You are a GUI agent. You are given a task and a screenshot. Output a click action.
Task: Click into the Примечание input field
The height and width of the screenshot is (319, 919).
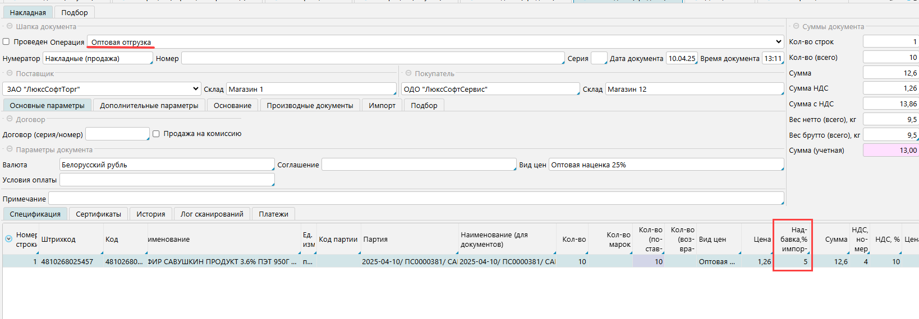point(415,199)
